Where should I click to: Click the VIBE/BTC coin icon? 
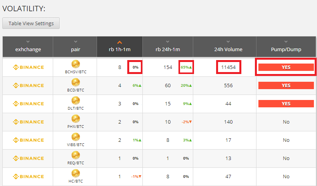point(76,137)
